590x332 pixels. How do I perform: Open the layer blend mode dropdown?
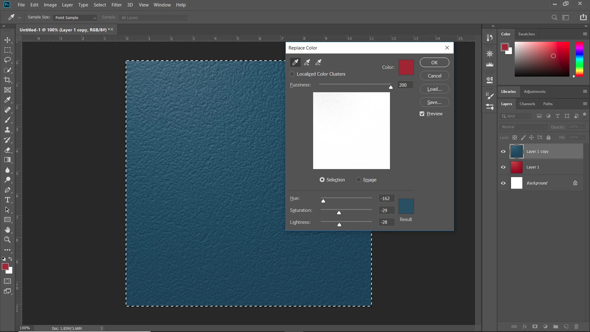pyautogui.click(x=524, y=127)
